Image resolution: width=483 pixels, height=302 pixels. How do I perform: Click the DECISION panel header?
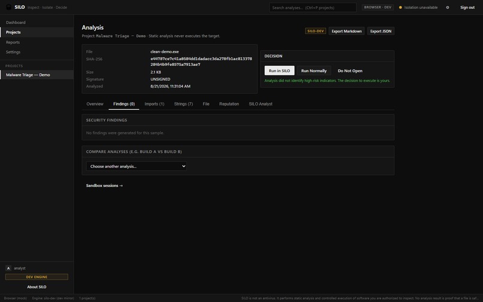[x=273, y=56]
